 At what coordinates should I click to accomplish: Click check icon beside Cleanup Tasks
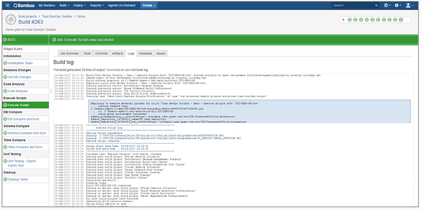point(5,179)
